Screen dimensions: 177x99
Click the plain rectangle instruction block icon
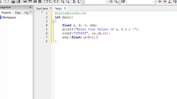point(7,1)
